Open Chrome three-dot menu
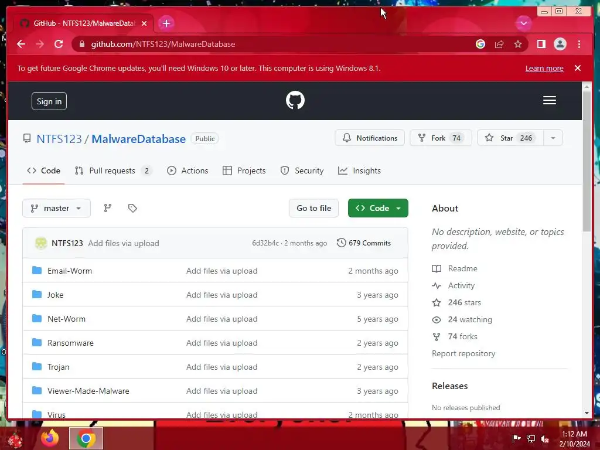 coord(579,44)
